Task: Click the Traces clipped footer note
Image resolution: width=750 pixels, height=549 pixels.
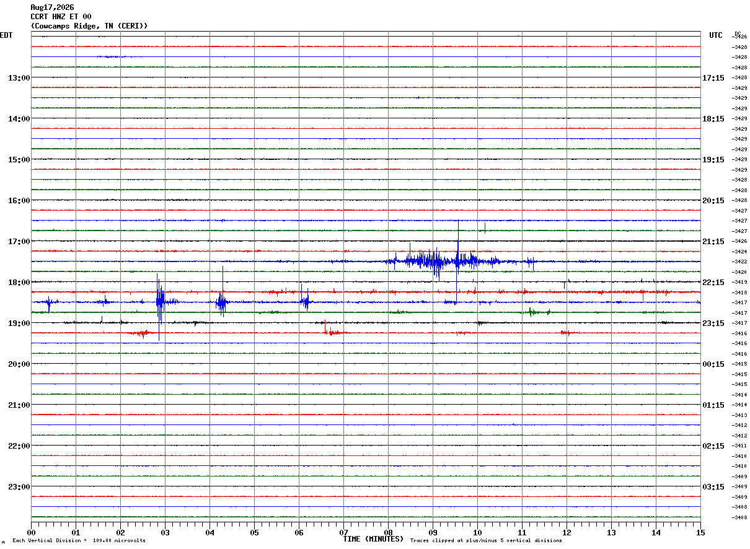Action: coord(486,541)
